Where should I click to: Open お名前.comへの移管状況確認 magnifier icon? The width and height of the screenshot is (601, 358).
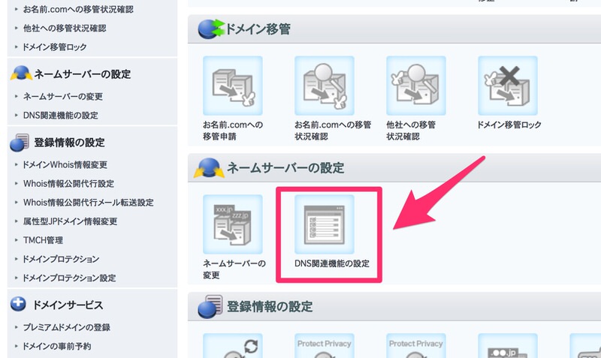click(x=325, y=86)
